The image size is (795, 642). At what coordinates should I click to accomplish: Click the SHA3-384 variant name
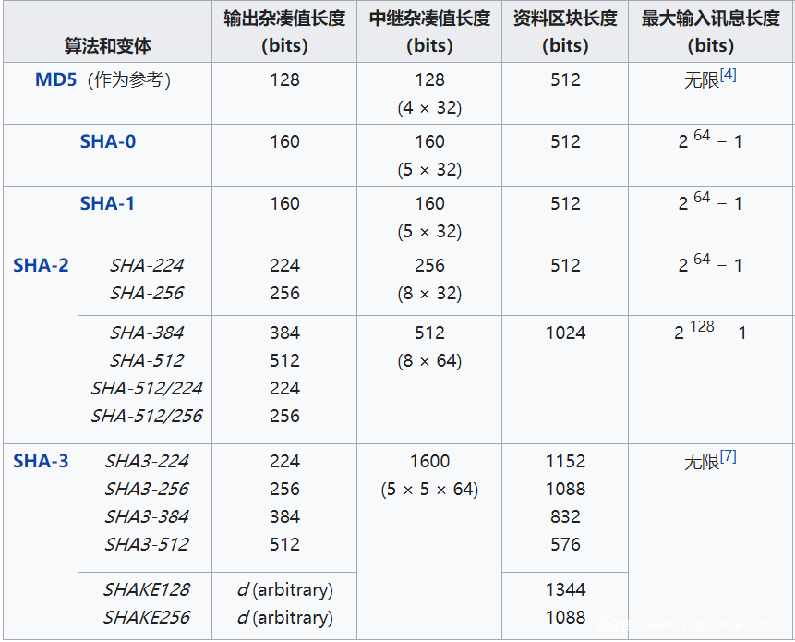147,516
